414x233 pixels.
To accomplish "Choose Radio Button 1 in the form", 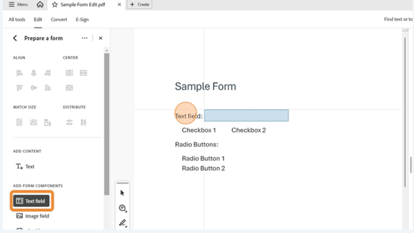I will (203, 158).
